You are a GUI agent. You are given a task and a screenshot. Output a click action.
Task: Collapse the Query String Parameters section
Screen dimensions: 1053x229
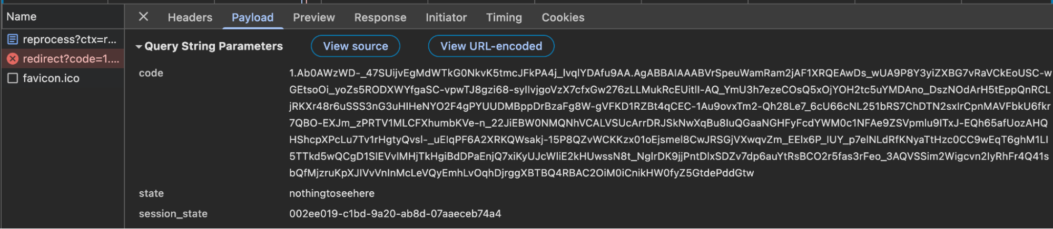tap(139, 47)
